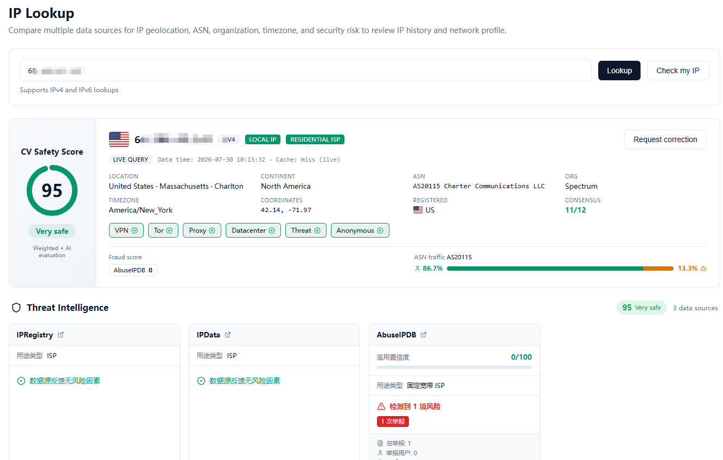Click the Weighted + AI evaluation caption

coord(52,252)
